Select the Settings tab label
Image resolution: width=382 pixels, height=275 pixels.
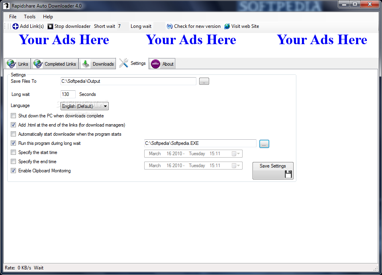138,63
